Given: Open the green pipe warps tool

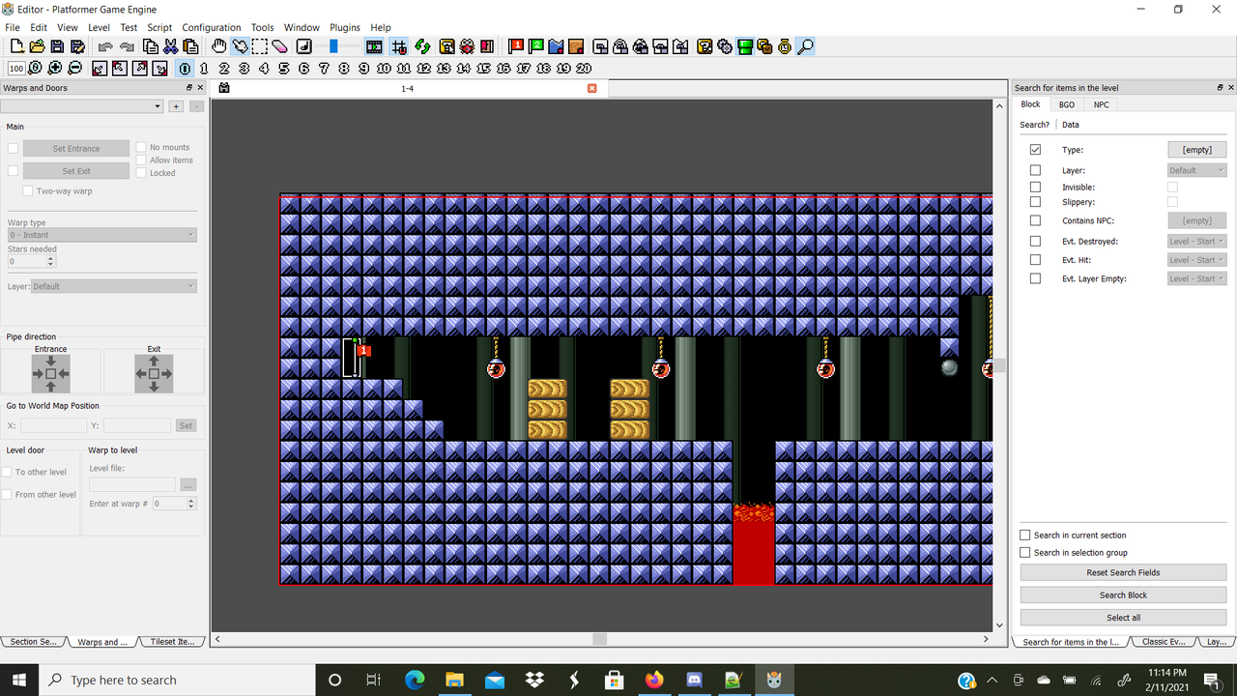Looking at the screenshot, I should pyautogui.click(x=744, y=45).
